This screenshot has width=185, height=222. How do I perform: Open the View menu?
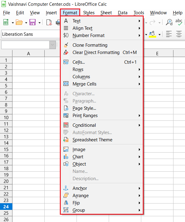pos(35,13)
